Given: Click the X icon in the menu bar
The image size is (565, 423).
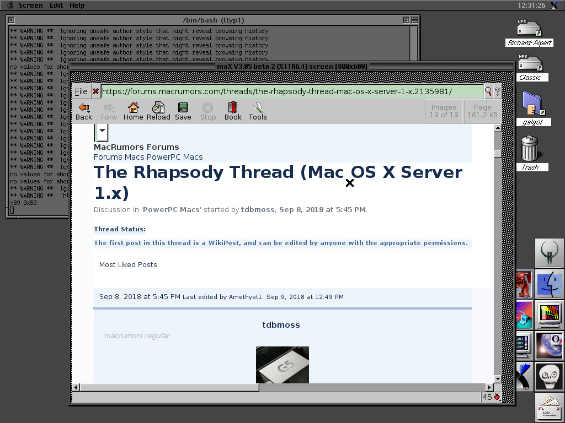Looking at the screenshot, I should [x=555, y=5].
